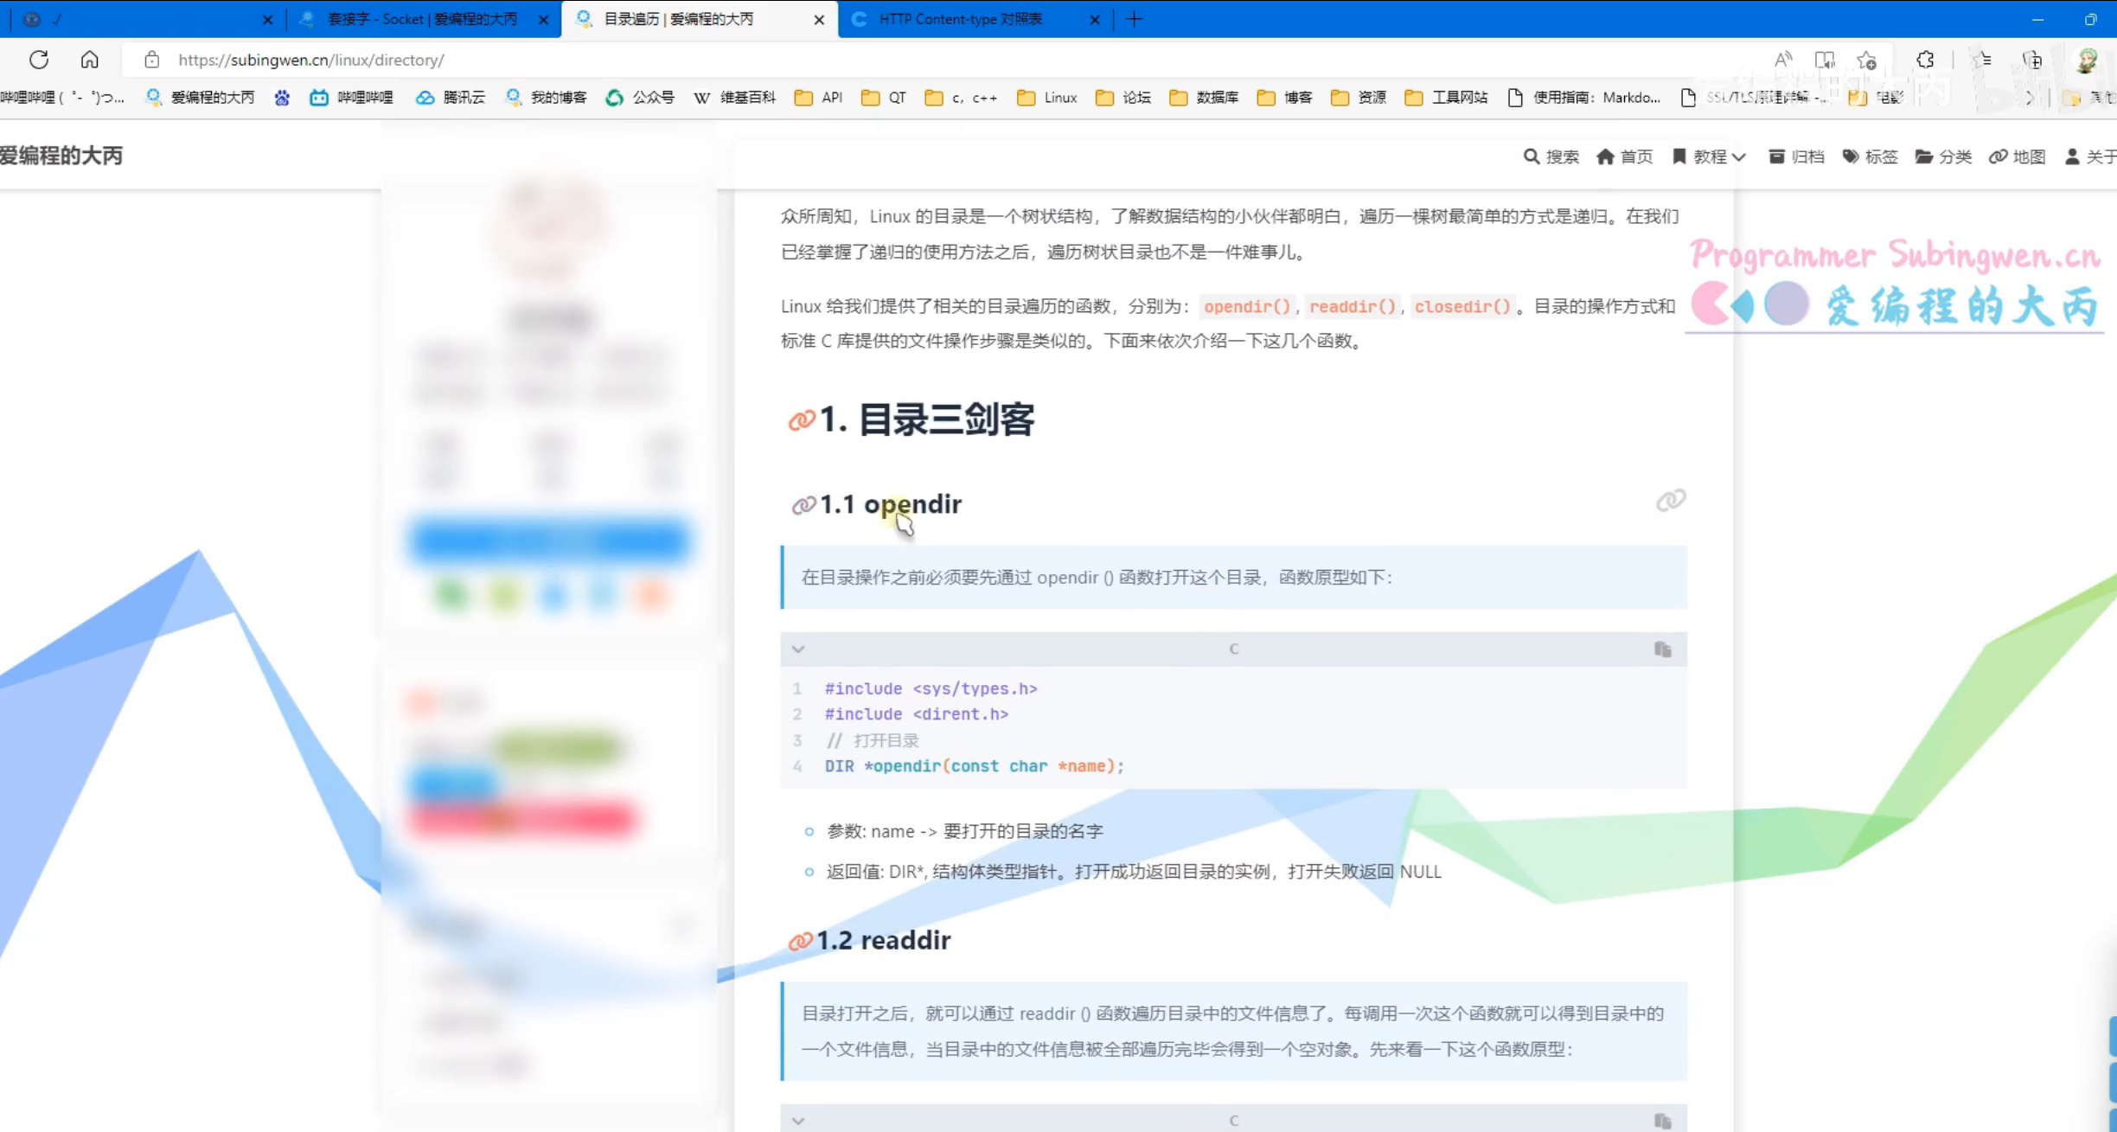Screen dimensions: 2117x1132
Task: Click the browser home icon
Action: 89,60
